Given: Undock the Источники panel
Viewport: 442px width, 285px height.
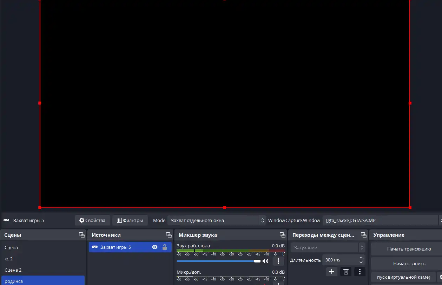Looking at the screenshot, I should pos(169,235).
